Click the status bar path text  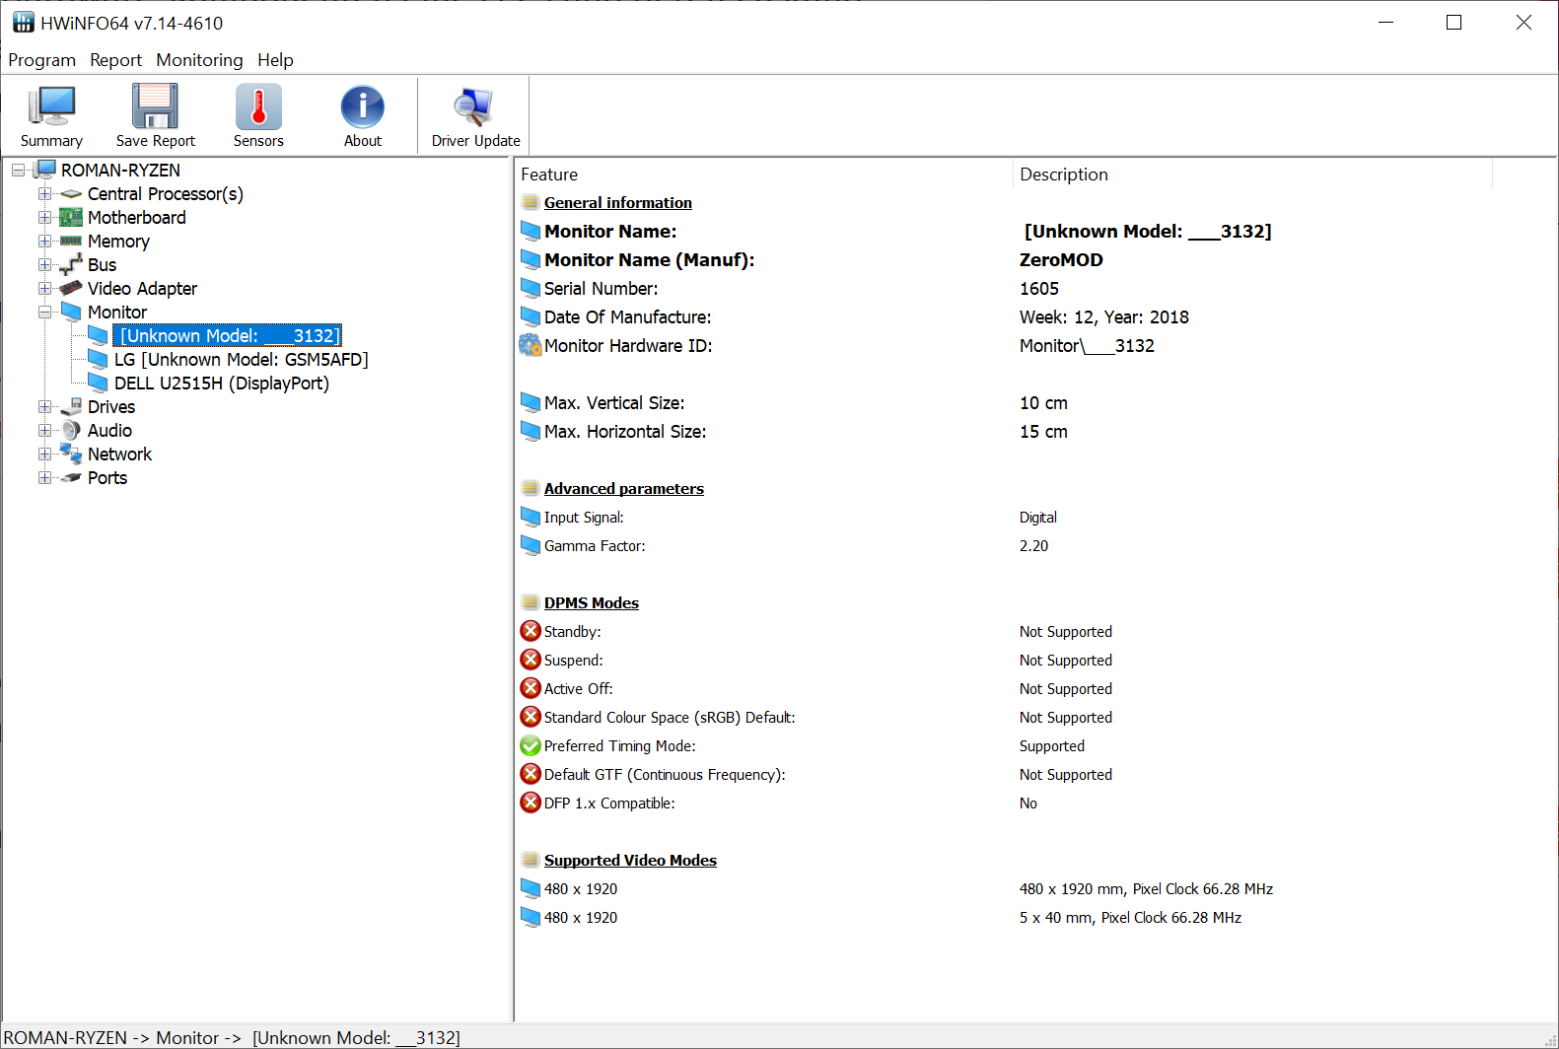[x=232, y=1037]
